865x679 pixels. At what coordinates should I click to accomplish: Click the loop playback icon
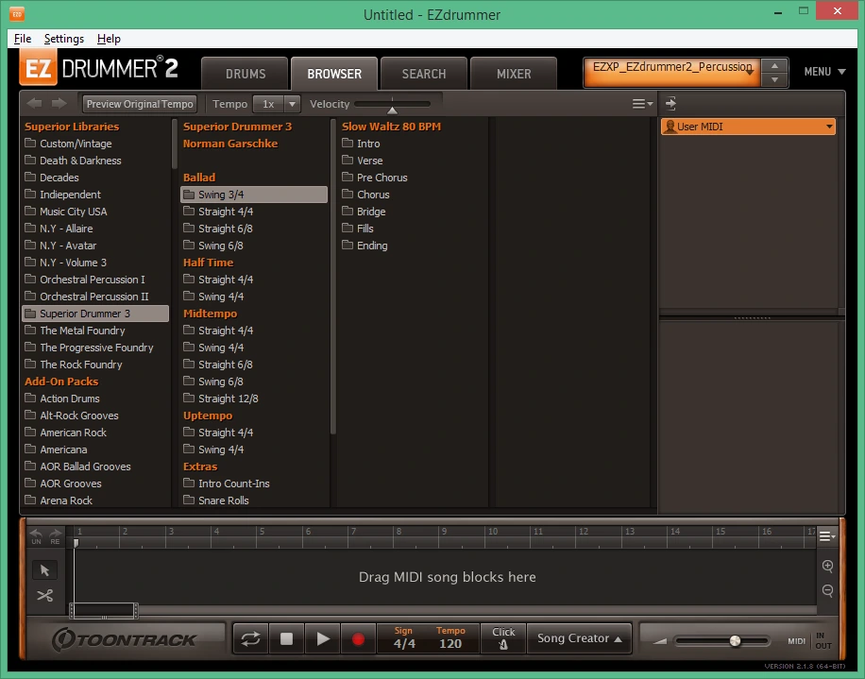pos(250,638)
